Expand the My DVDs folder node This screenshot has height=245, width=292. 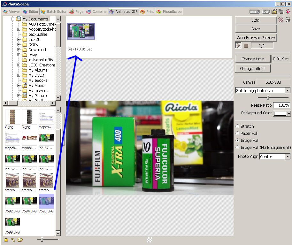[19, 75]
